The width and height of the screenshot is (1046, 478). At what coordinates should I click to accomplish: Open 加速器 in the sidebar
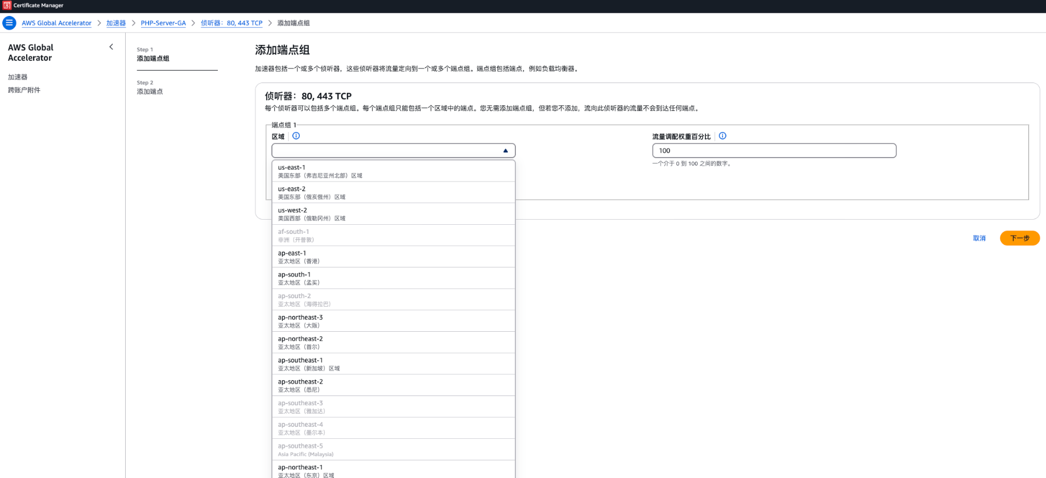[18, 77]
